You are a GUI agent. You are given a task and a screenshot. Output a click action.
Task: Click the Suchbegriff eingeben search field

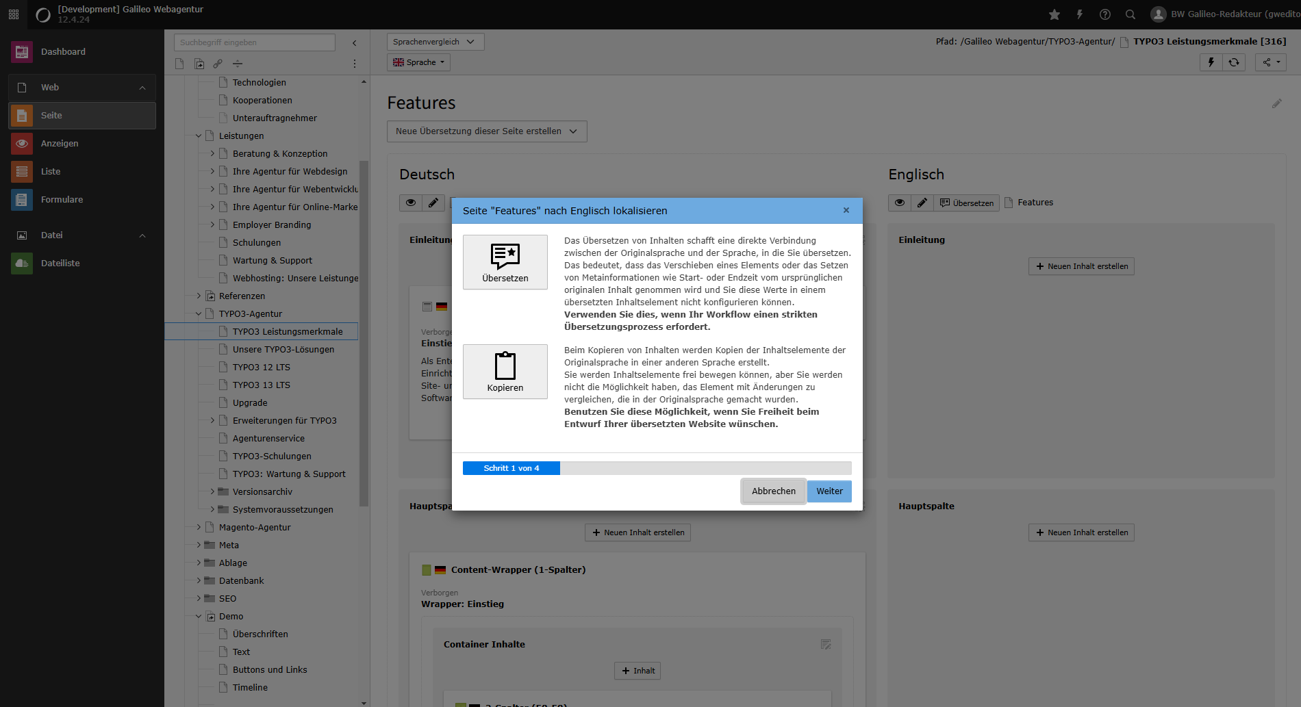pyautogui.click(x=253, y=42)
